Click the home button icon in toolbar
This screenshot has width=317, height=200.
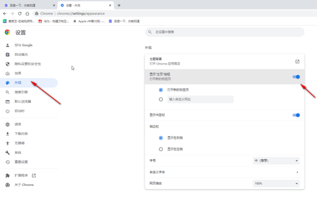tap(27, 13)
